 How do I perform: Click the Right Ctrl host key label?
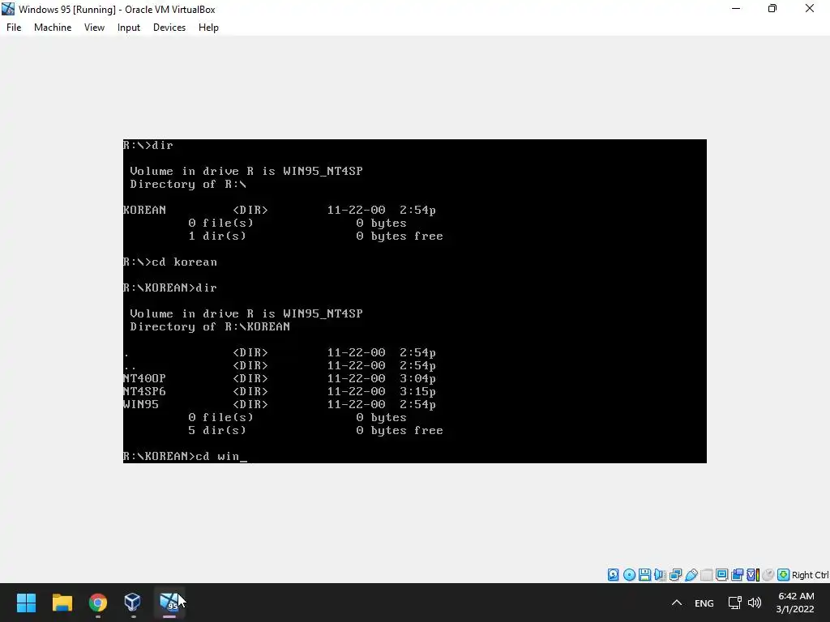coord(810,575)
